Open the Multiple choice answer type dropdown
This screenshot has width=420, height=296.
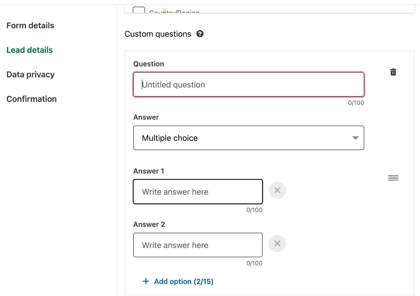coord(248,138)
